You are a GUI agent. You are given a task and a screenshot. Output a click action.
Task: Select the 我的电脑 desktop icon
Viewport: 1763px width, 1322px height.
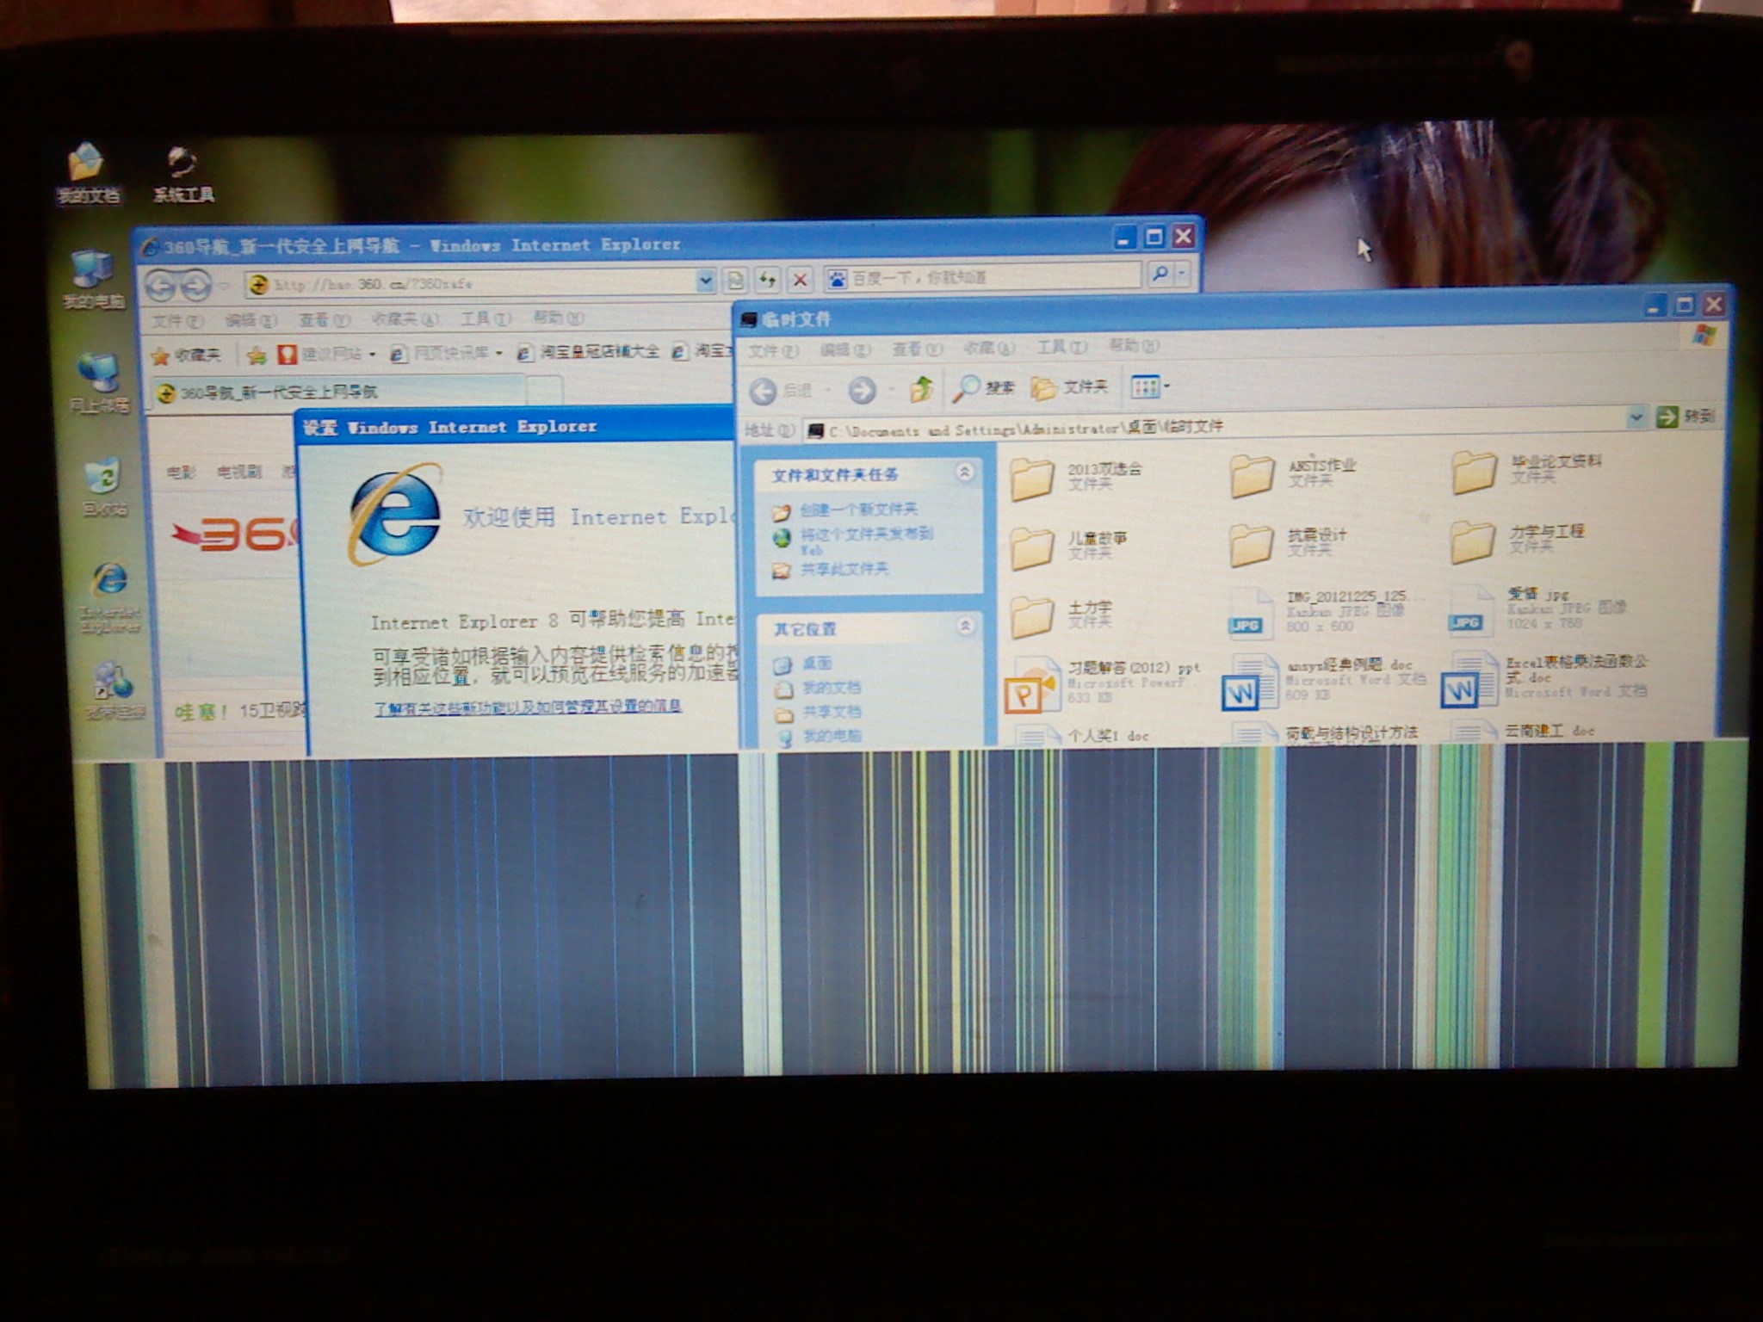93,280
